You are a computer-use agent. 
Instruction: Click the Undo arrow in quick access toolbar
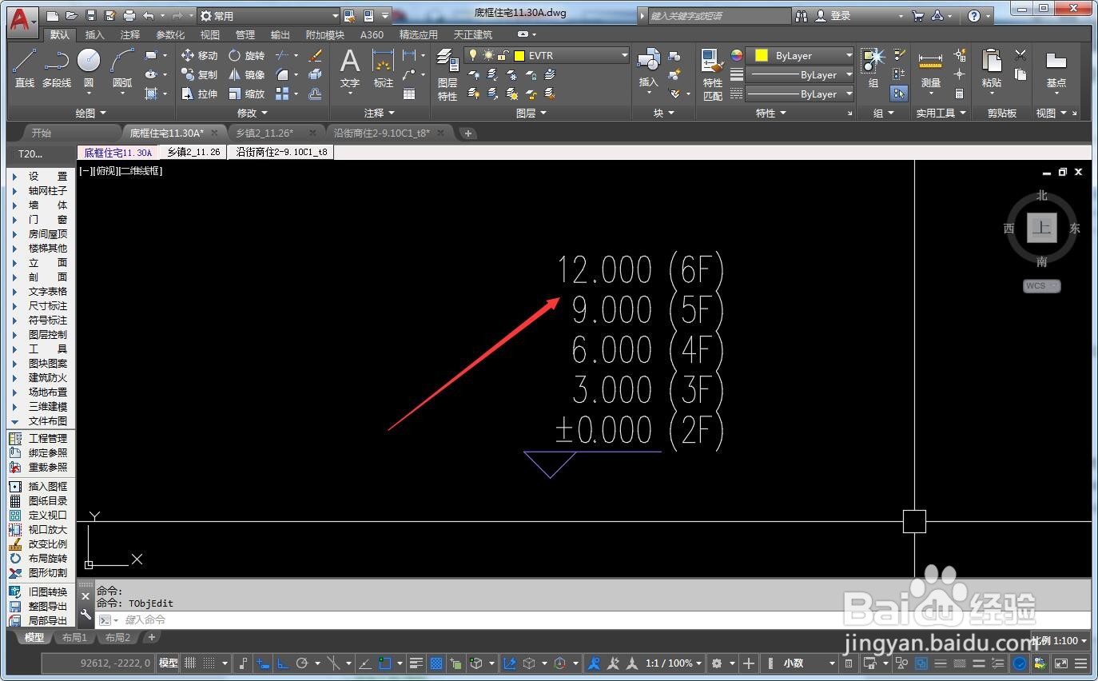(x=149, y=15)
